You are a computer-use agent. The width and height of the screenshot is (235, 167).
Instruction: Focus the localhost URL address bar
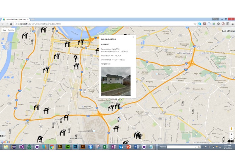coord(103,24)
